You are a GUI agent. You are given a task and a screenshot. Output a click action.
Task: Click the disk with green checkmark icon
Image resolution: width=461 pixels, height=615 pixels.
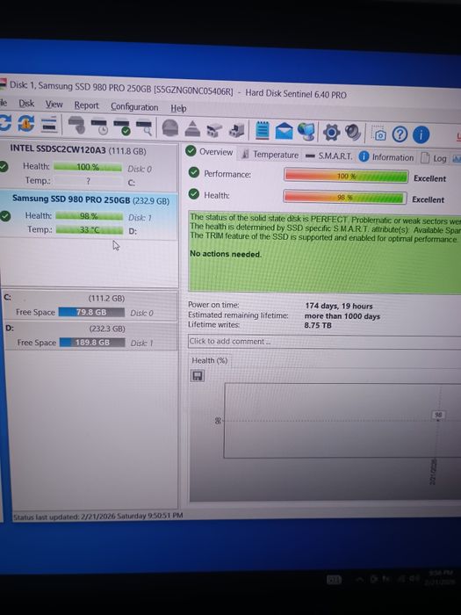click(121, 127)
